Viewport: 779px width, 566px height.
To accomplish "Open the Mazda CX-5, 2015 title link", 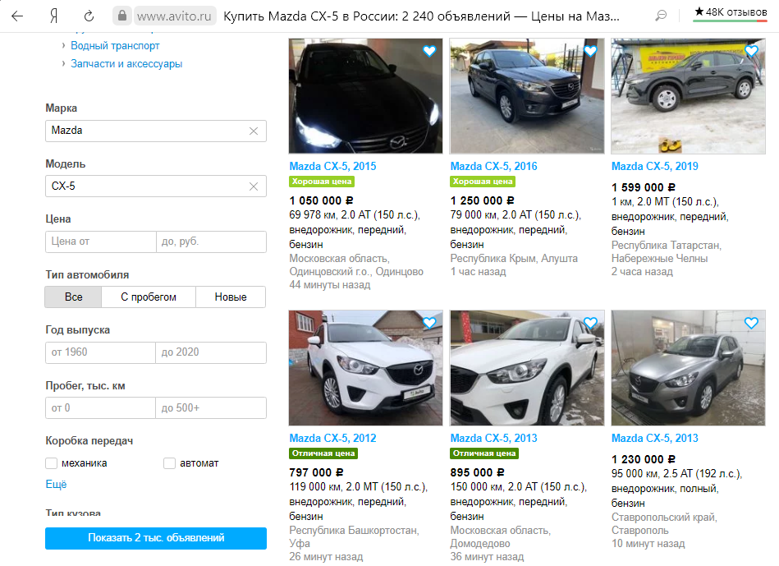I will (332, 166).
